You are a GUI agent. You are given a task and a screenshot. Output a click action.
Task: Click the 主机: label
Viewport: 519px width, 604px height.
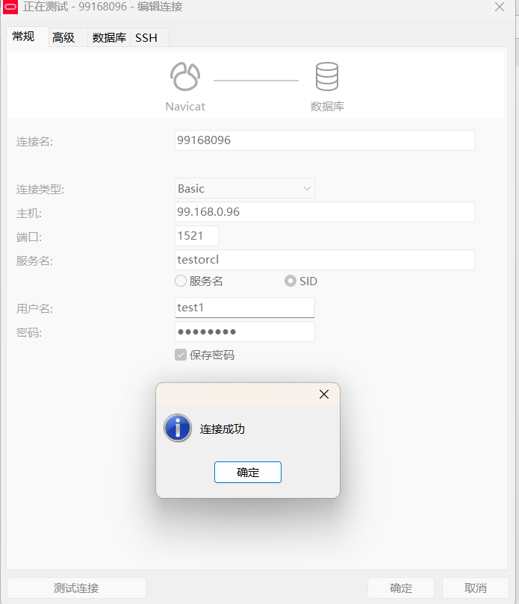tap(29, 214)
